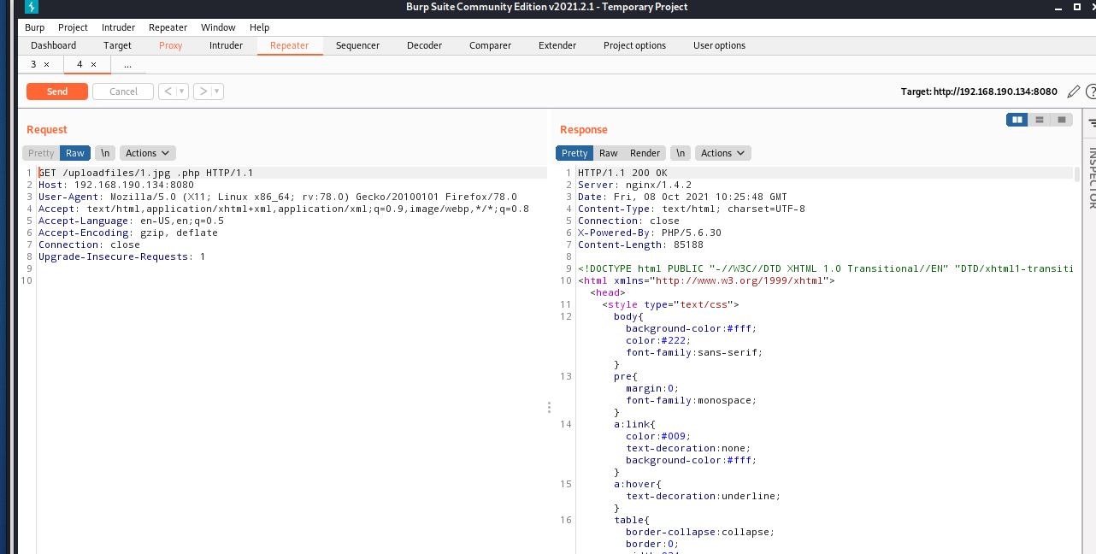The width and height of the screenshot is (1096, 554).
Task: Expand the Response Actions dropdown
Action: click(x=722, y=153)
